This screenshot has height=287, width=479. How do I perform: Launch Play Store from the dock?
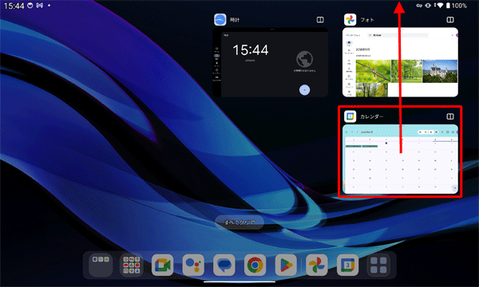coord(286,265)
